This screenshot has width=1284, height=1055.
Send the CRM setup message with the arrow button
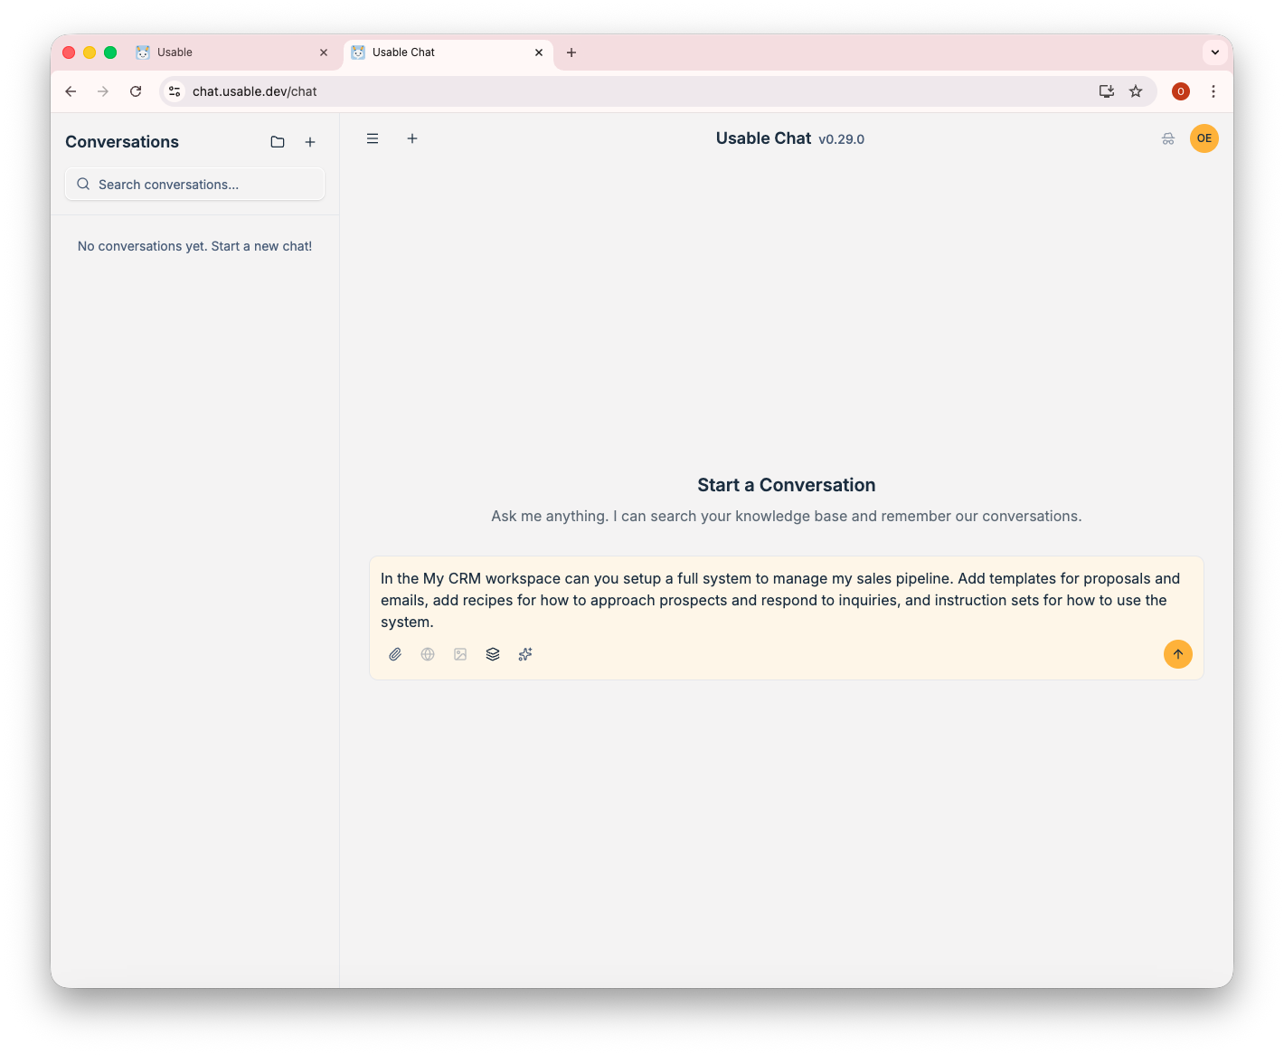[x=1177, y=654]
